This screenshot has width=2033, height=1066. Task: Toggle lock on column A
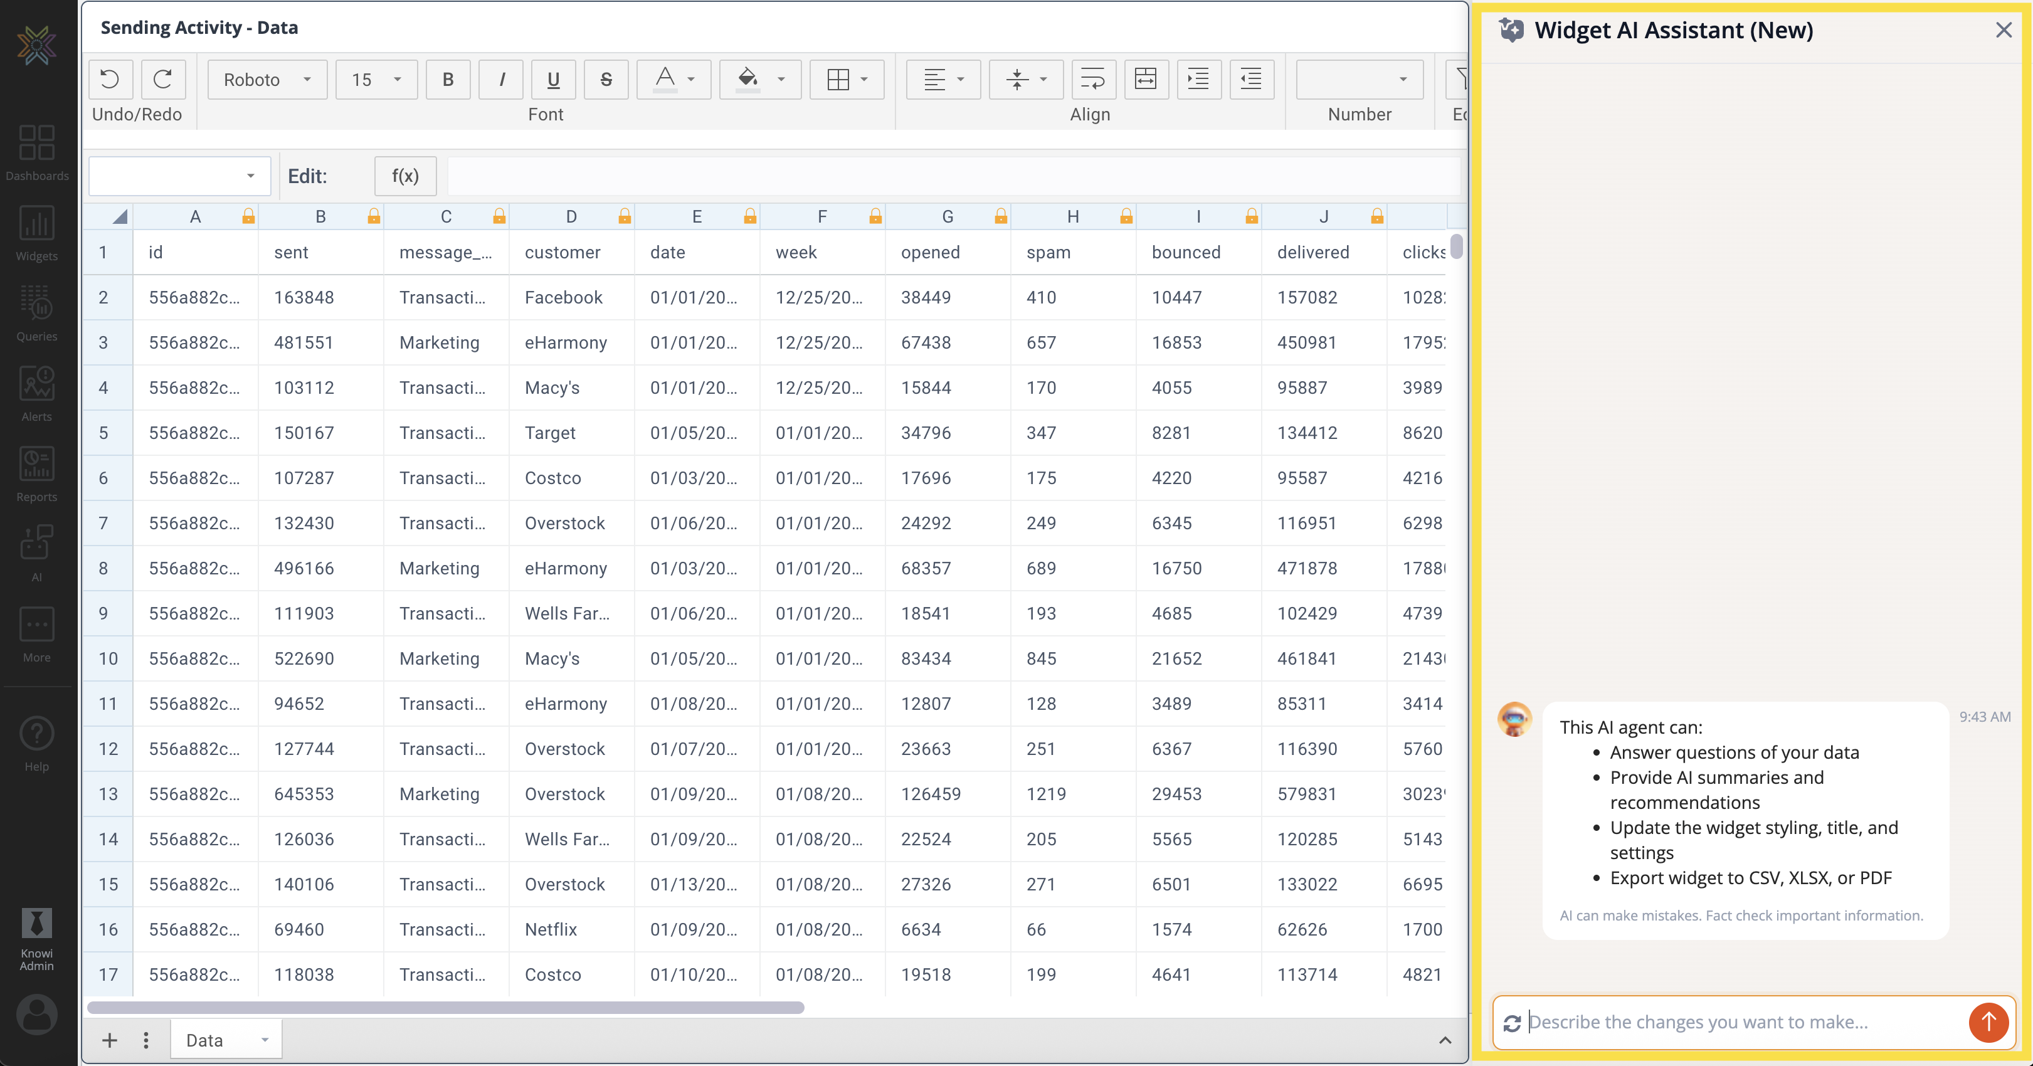248,216
